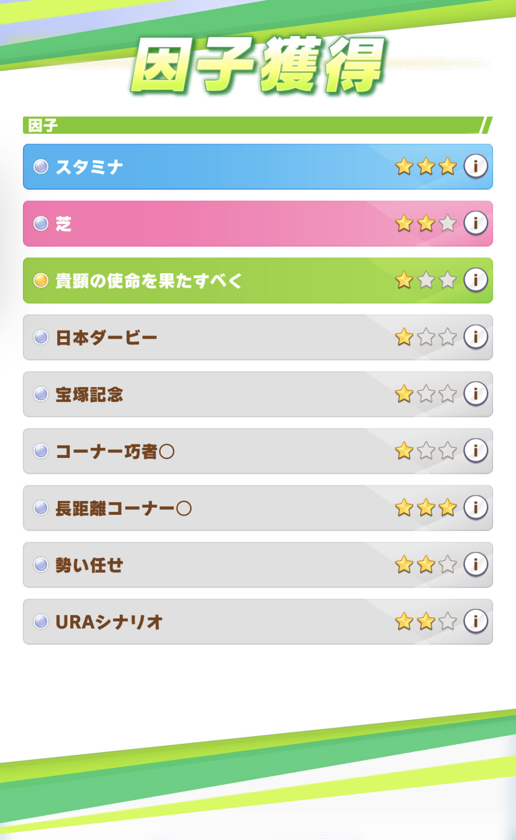Click the star rating on 長距離コーナー○

[426, 508]
